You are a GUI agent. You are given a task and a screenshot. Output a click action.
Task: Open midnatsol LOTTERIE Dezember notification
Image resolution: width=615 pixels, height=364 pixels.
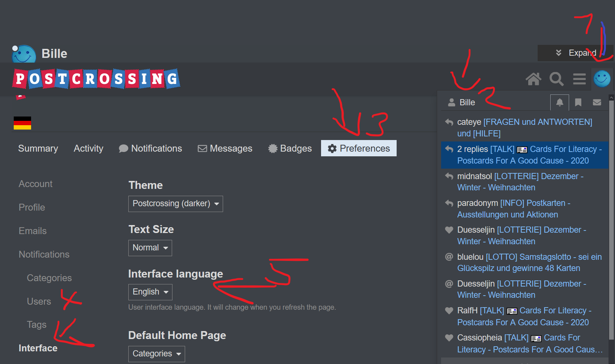(520, 182)
